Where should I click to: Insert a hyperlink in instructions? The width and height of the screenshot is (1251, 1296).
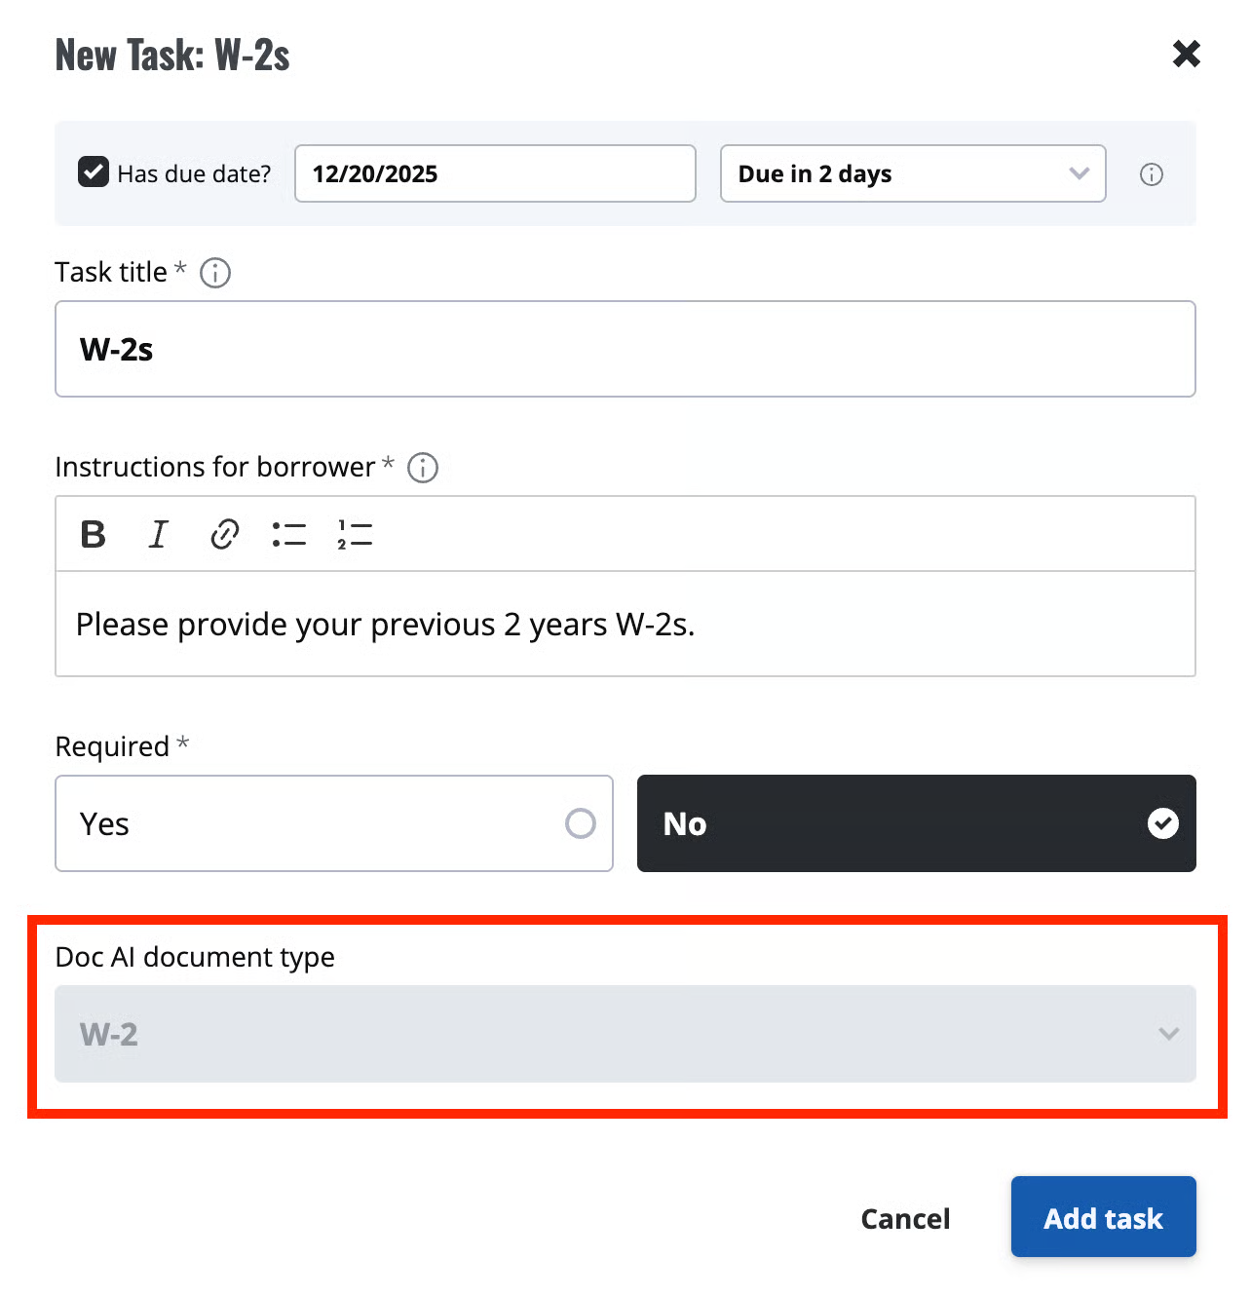(224, 534)
